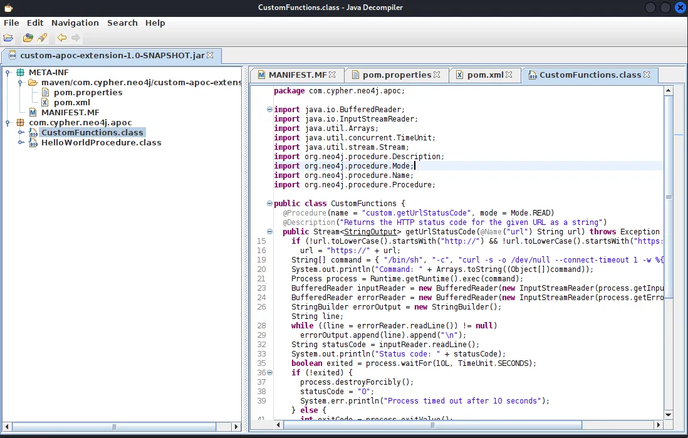Collapse the CustomFunctions class fold marker

click(269, 203)
